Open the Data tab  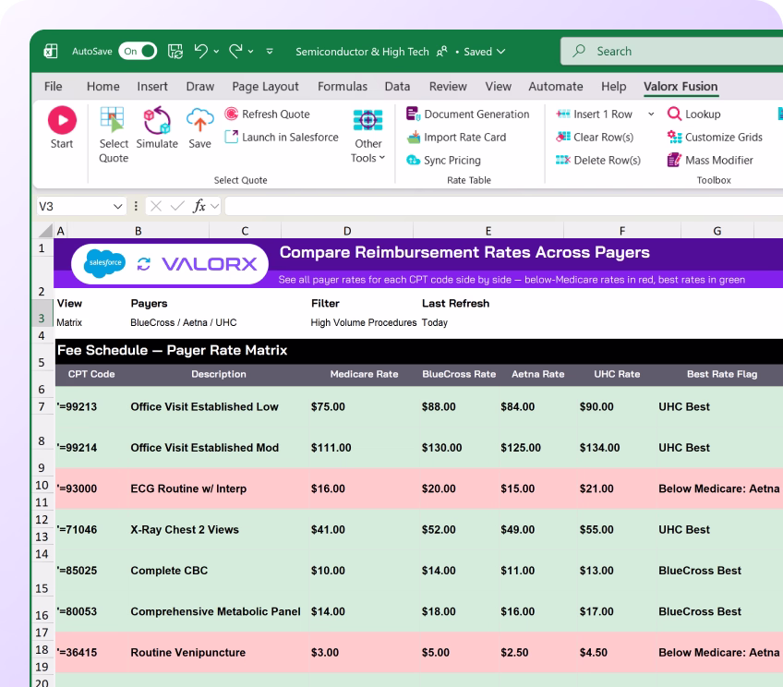point(397,87)
